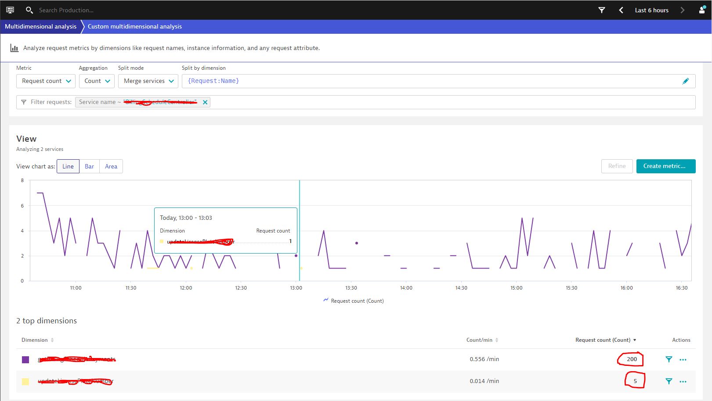
Task: Click the purple data point near 13:30
Action: (357, 243)
